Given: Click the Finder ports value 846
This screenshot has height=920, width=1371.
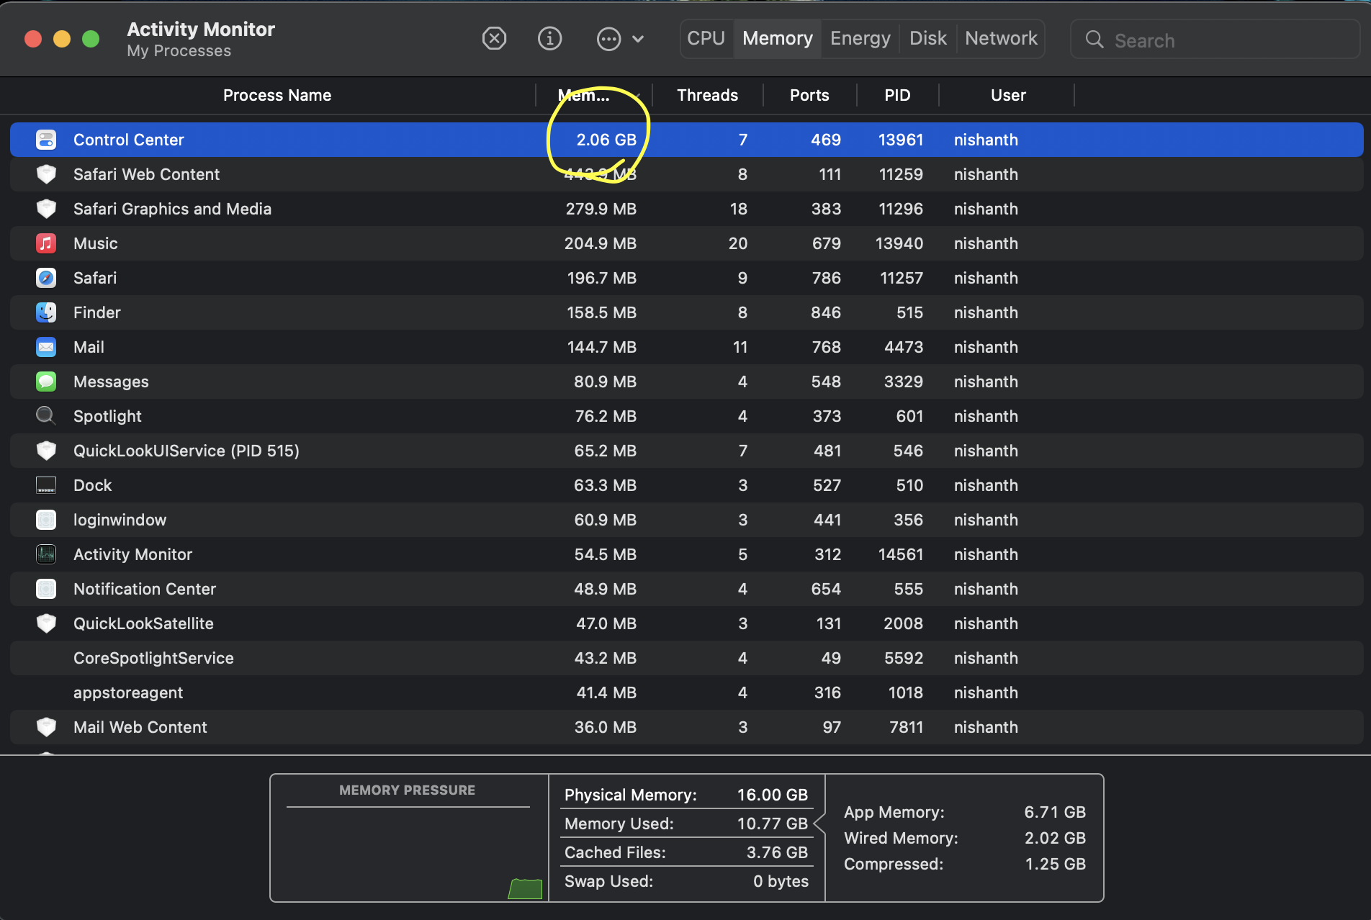Looking at the screenshot, I should point(826,312).
